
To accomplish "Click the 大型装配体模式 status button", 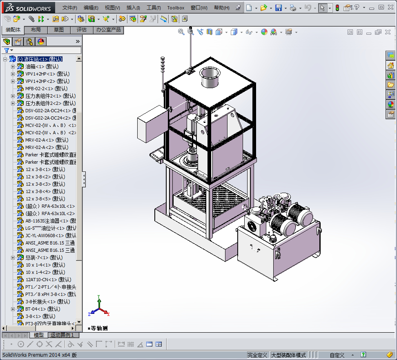I will point(289,355).
